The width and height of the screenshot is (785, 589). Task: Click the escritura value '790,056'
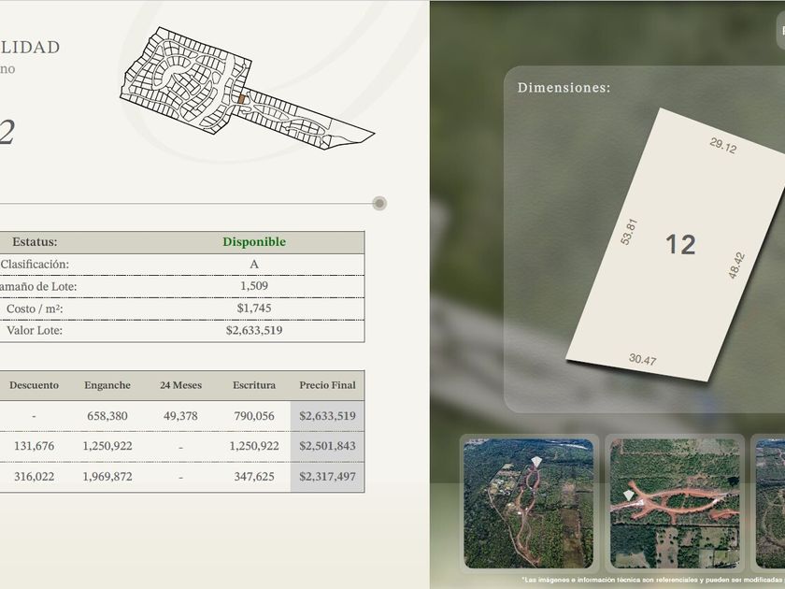[x=254, y=416]
